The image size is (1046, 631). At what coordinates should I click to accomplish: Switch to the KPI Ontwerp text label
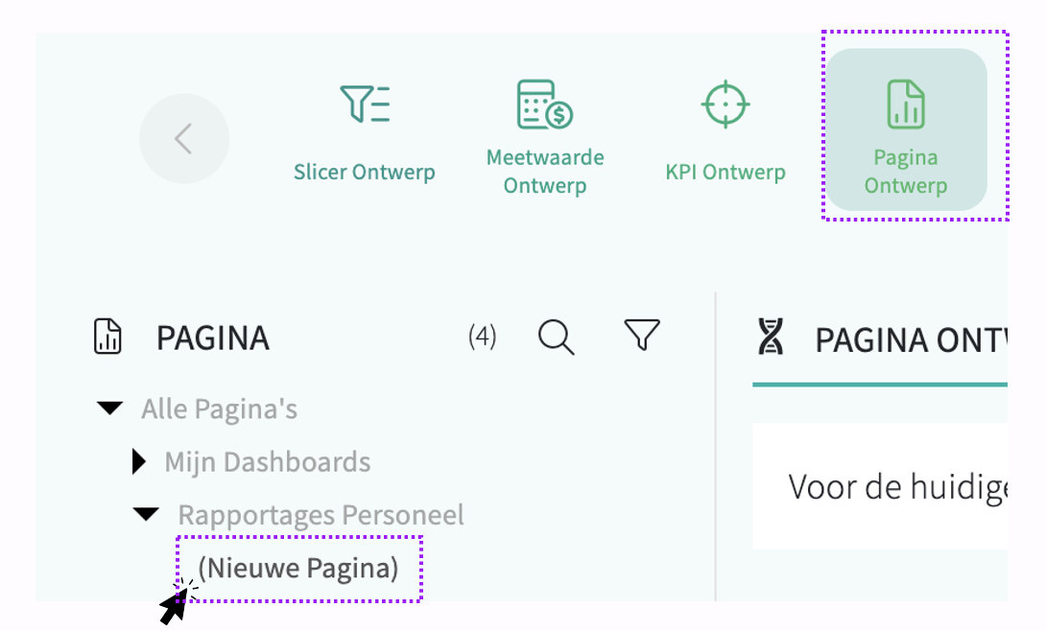click(725, 172)
